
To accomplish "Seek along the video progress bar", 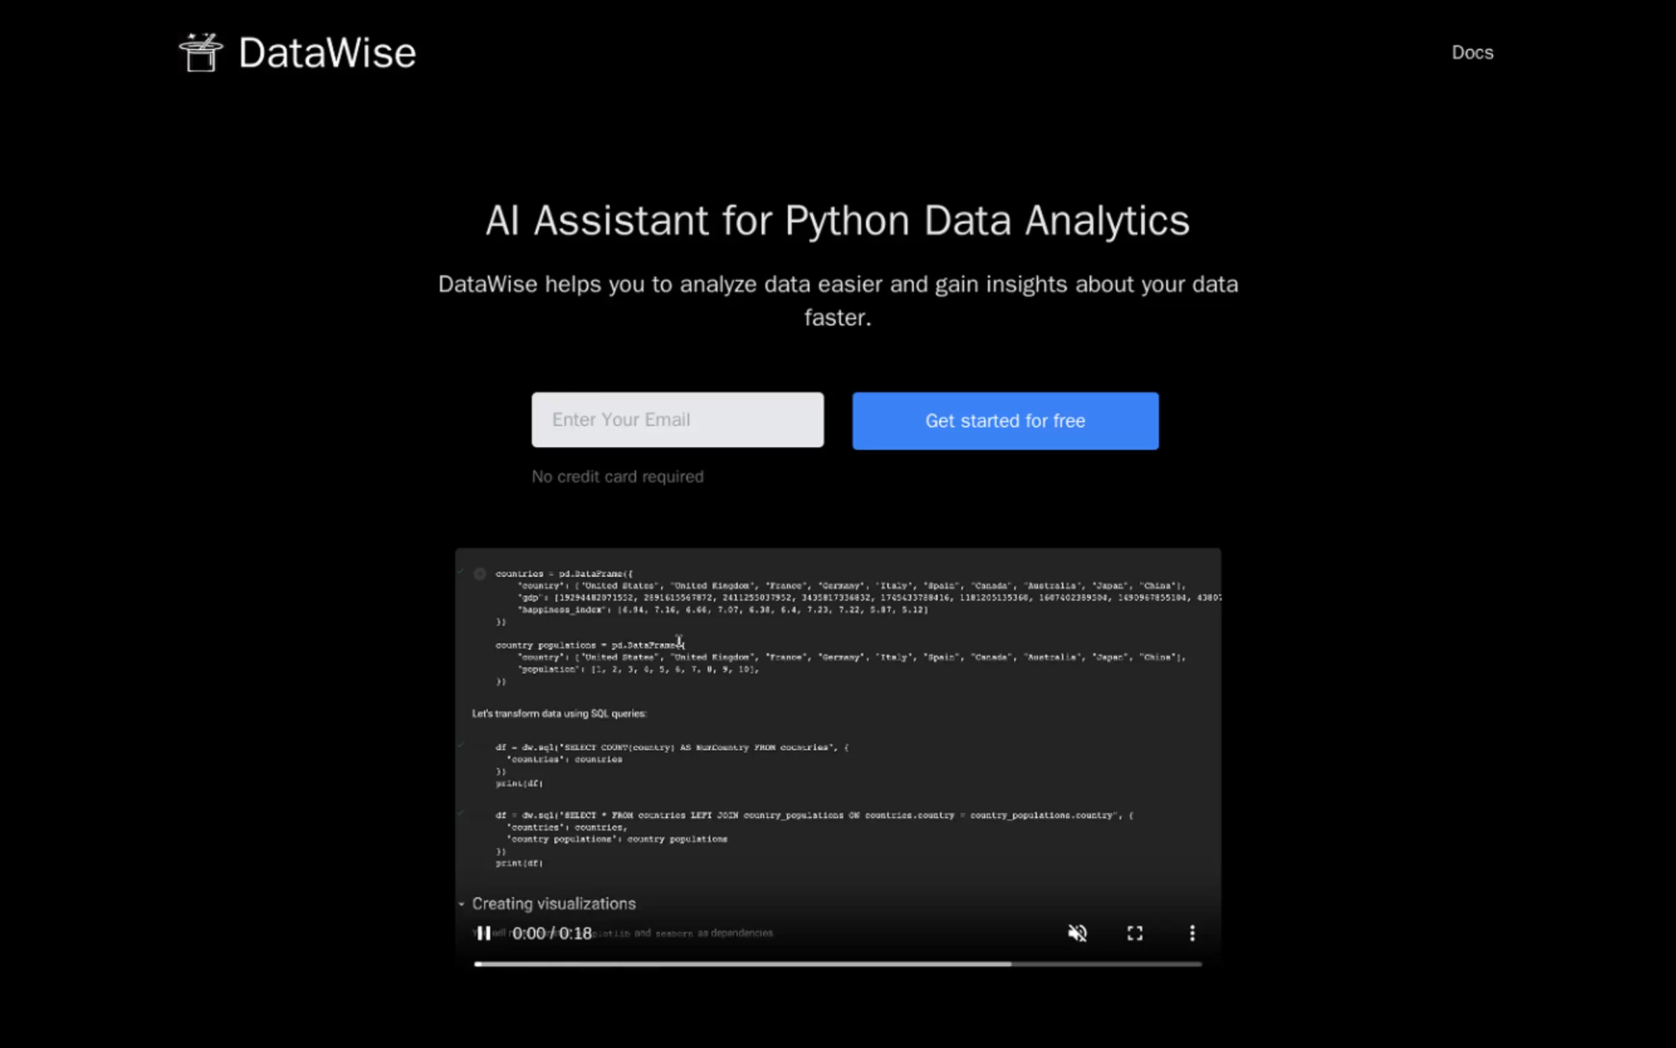I will click(837, 964).
